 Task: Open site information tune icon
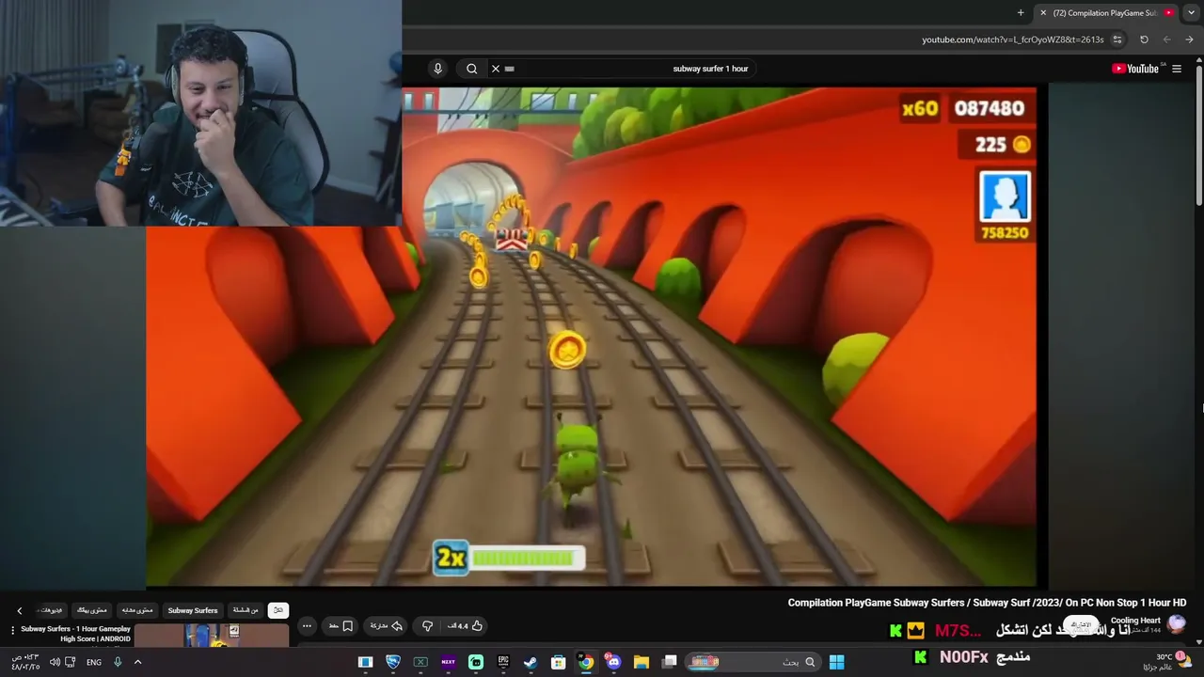pos(1117,39)
